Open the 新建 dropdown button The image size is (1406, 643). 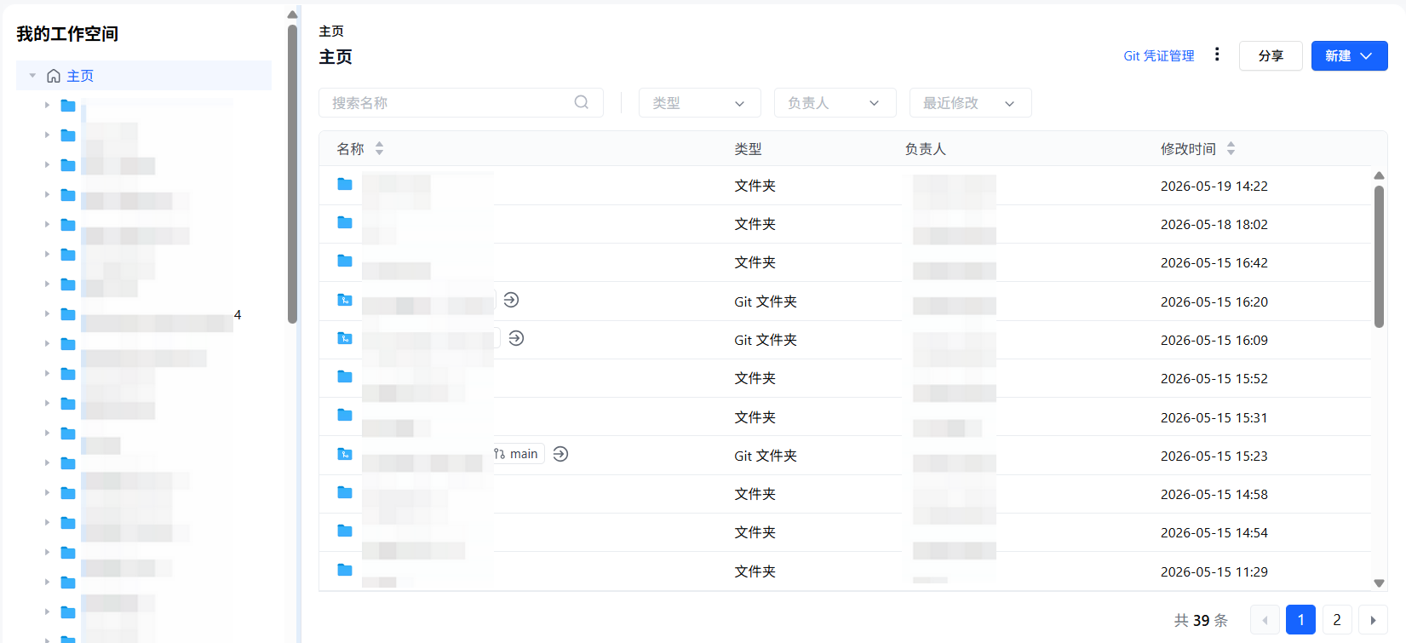[x=1349, y=55]
